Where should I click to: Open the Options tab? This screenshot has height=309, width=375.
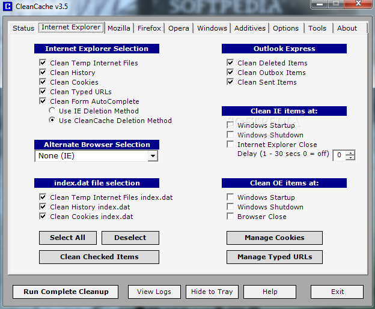pyautogui.click(x=286, y=28)
